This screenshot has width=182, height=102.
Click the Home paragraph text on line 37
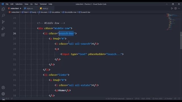pos(62,90)
